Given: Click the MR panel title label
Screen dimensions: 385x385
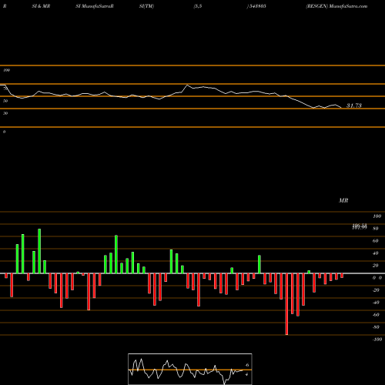Looking at the screenshot, I should (343, 200).
